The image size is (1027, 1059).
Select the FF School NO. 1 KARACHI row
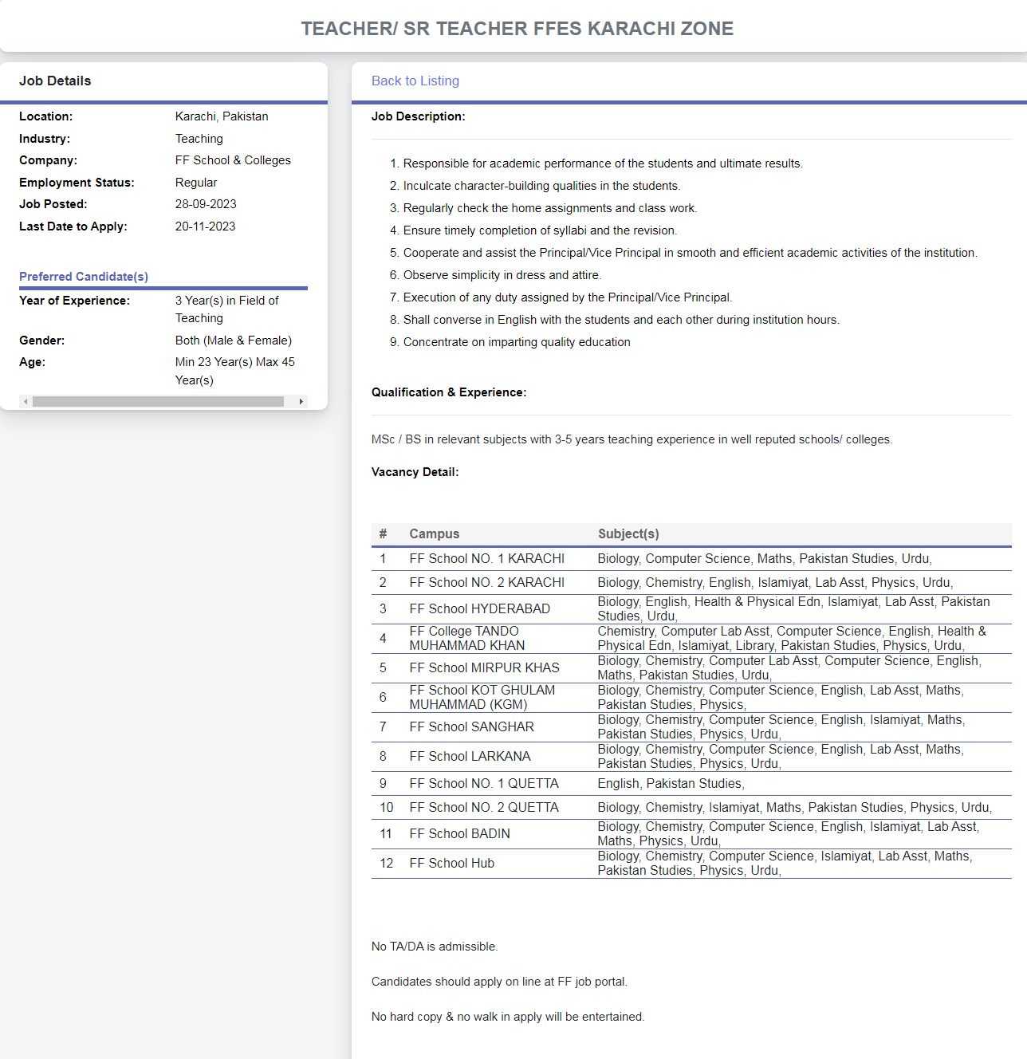[x=486, y=559]
